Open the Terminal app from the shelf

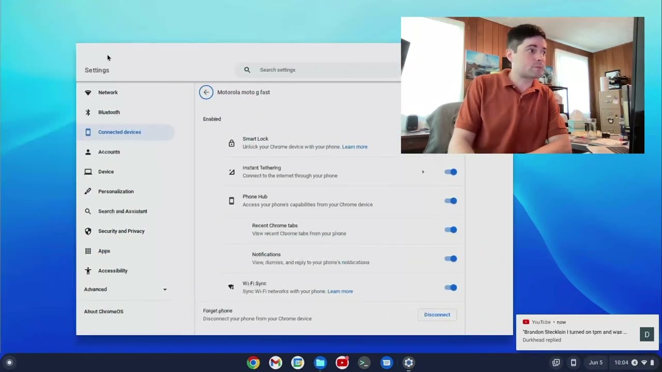[364, 363]
